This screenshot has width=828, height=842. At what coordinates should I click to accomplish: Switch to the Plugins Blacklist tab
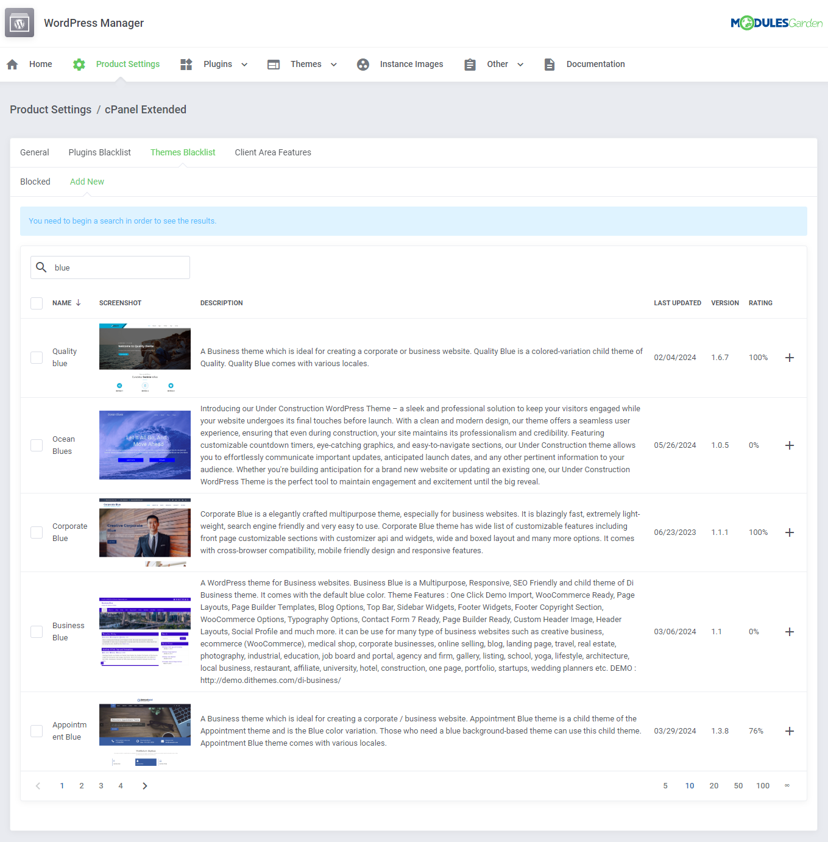(x=99, y=152)
